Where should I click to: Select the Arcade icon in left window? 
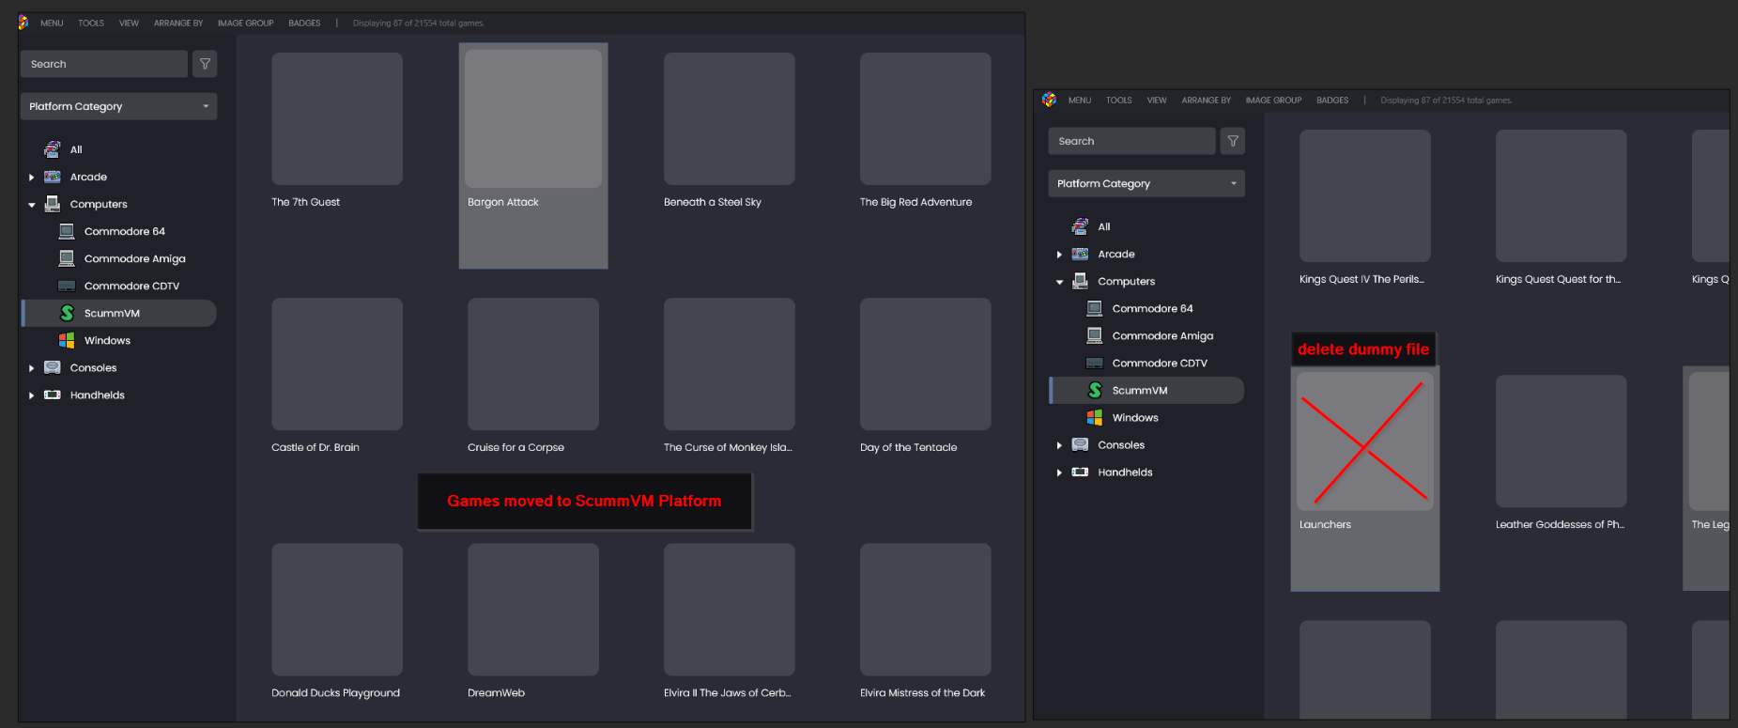(x=53, y=177)
